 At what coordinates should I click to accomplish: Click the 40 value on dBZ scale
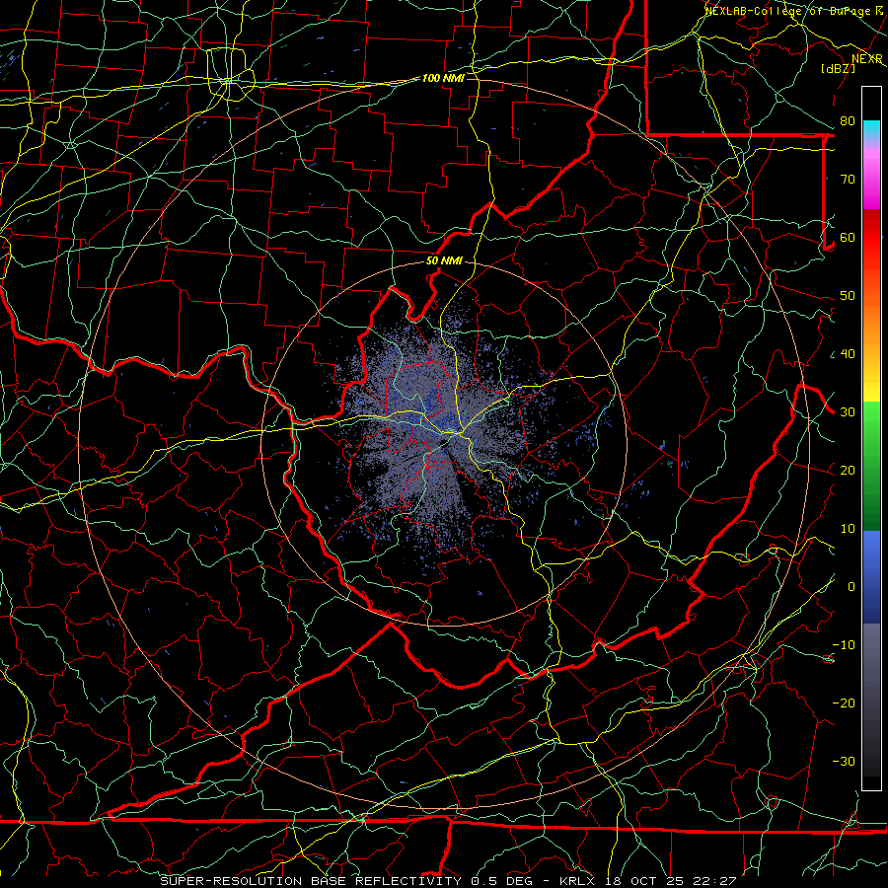(848, 354)
